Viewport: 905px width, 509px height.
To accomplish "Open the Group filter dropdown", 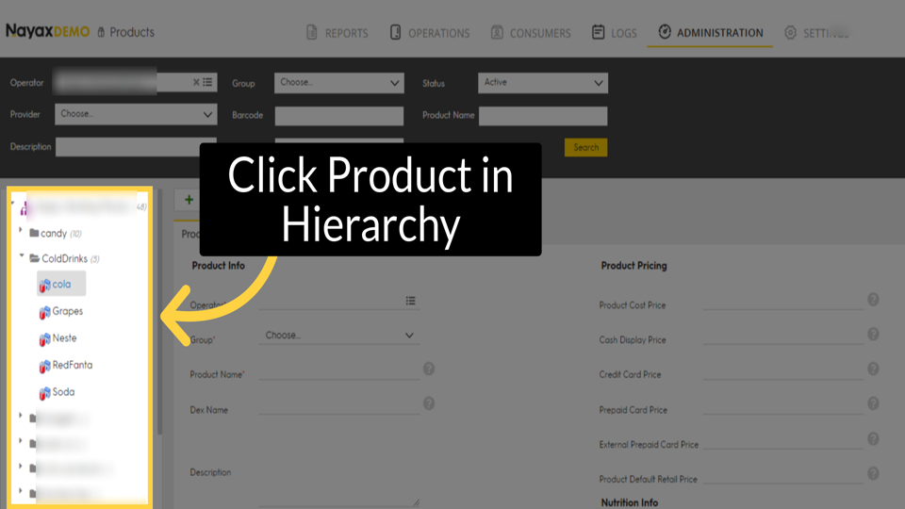I will tap(338, 83).
